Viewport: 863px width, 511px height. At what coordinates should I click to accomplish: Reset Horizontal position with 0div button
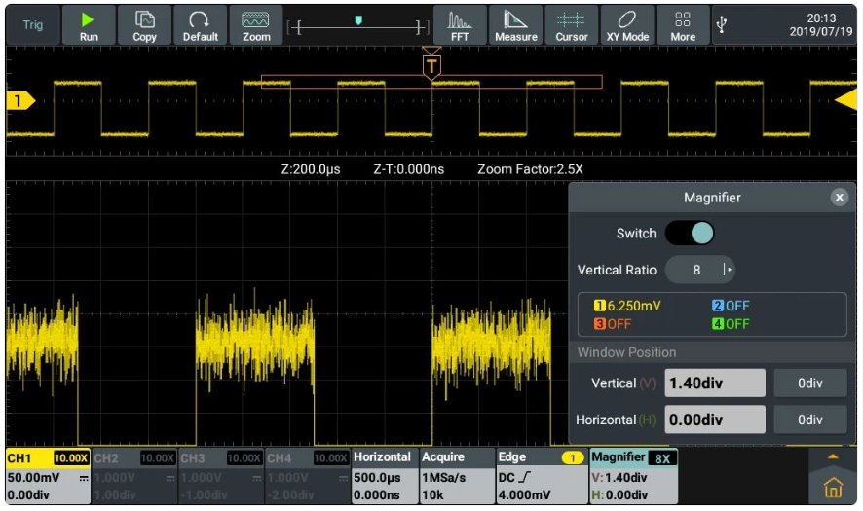click(809, 420)
